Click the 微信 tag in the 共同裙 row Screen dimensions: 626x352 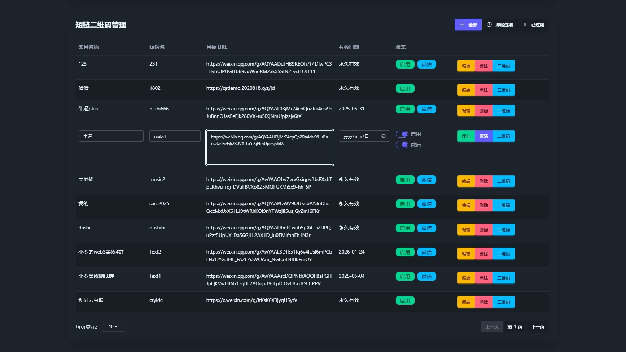426,180
